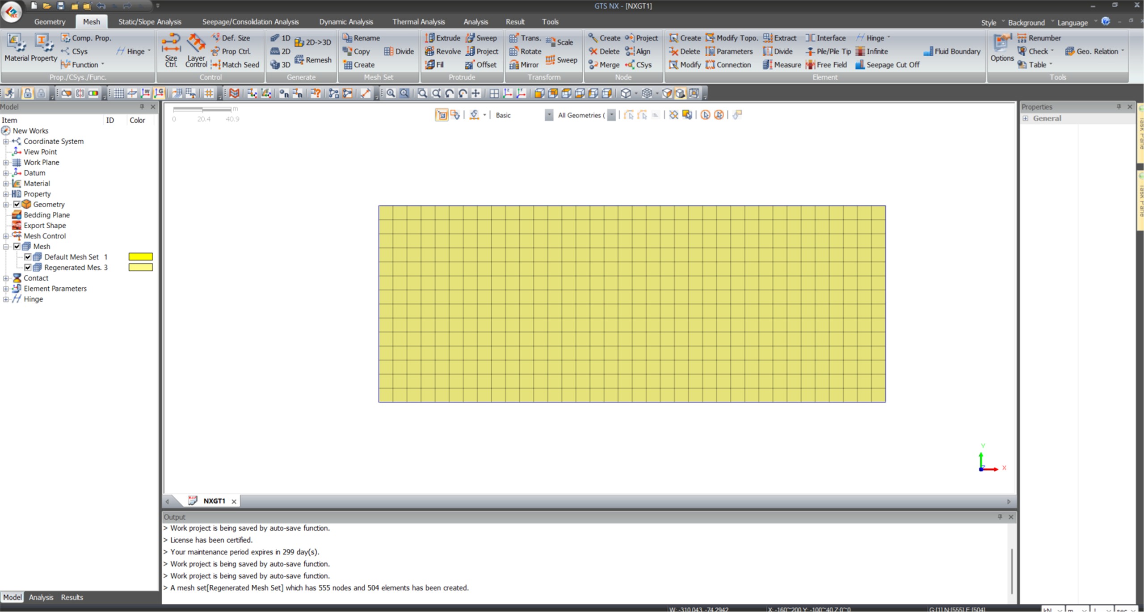Expand the Coordinate System tree node
The height and width of the screenshot is (612, 1144).
tap(6, 142)
